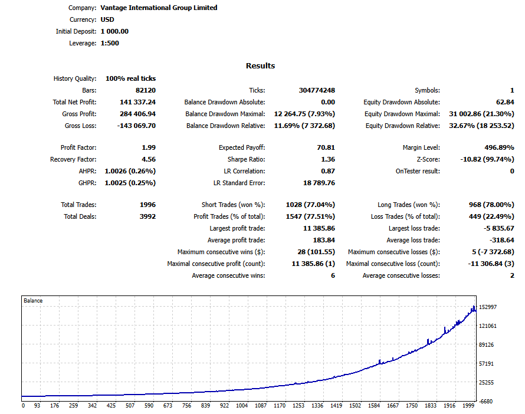Click the Ticks count 304774248
This screenshot has width=525, height=414.
pyautogui.click(x=317, y=90)
